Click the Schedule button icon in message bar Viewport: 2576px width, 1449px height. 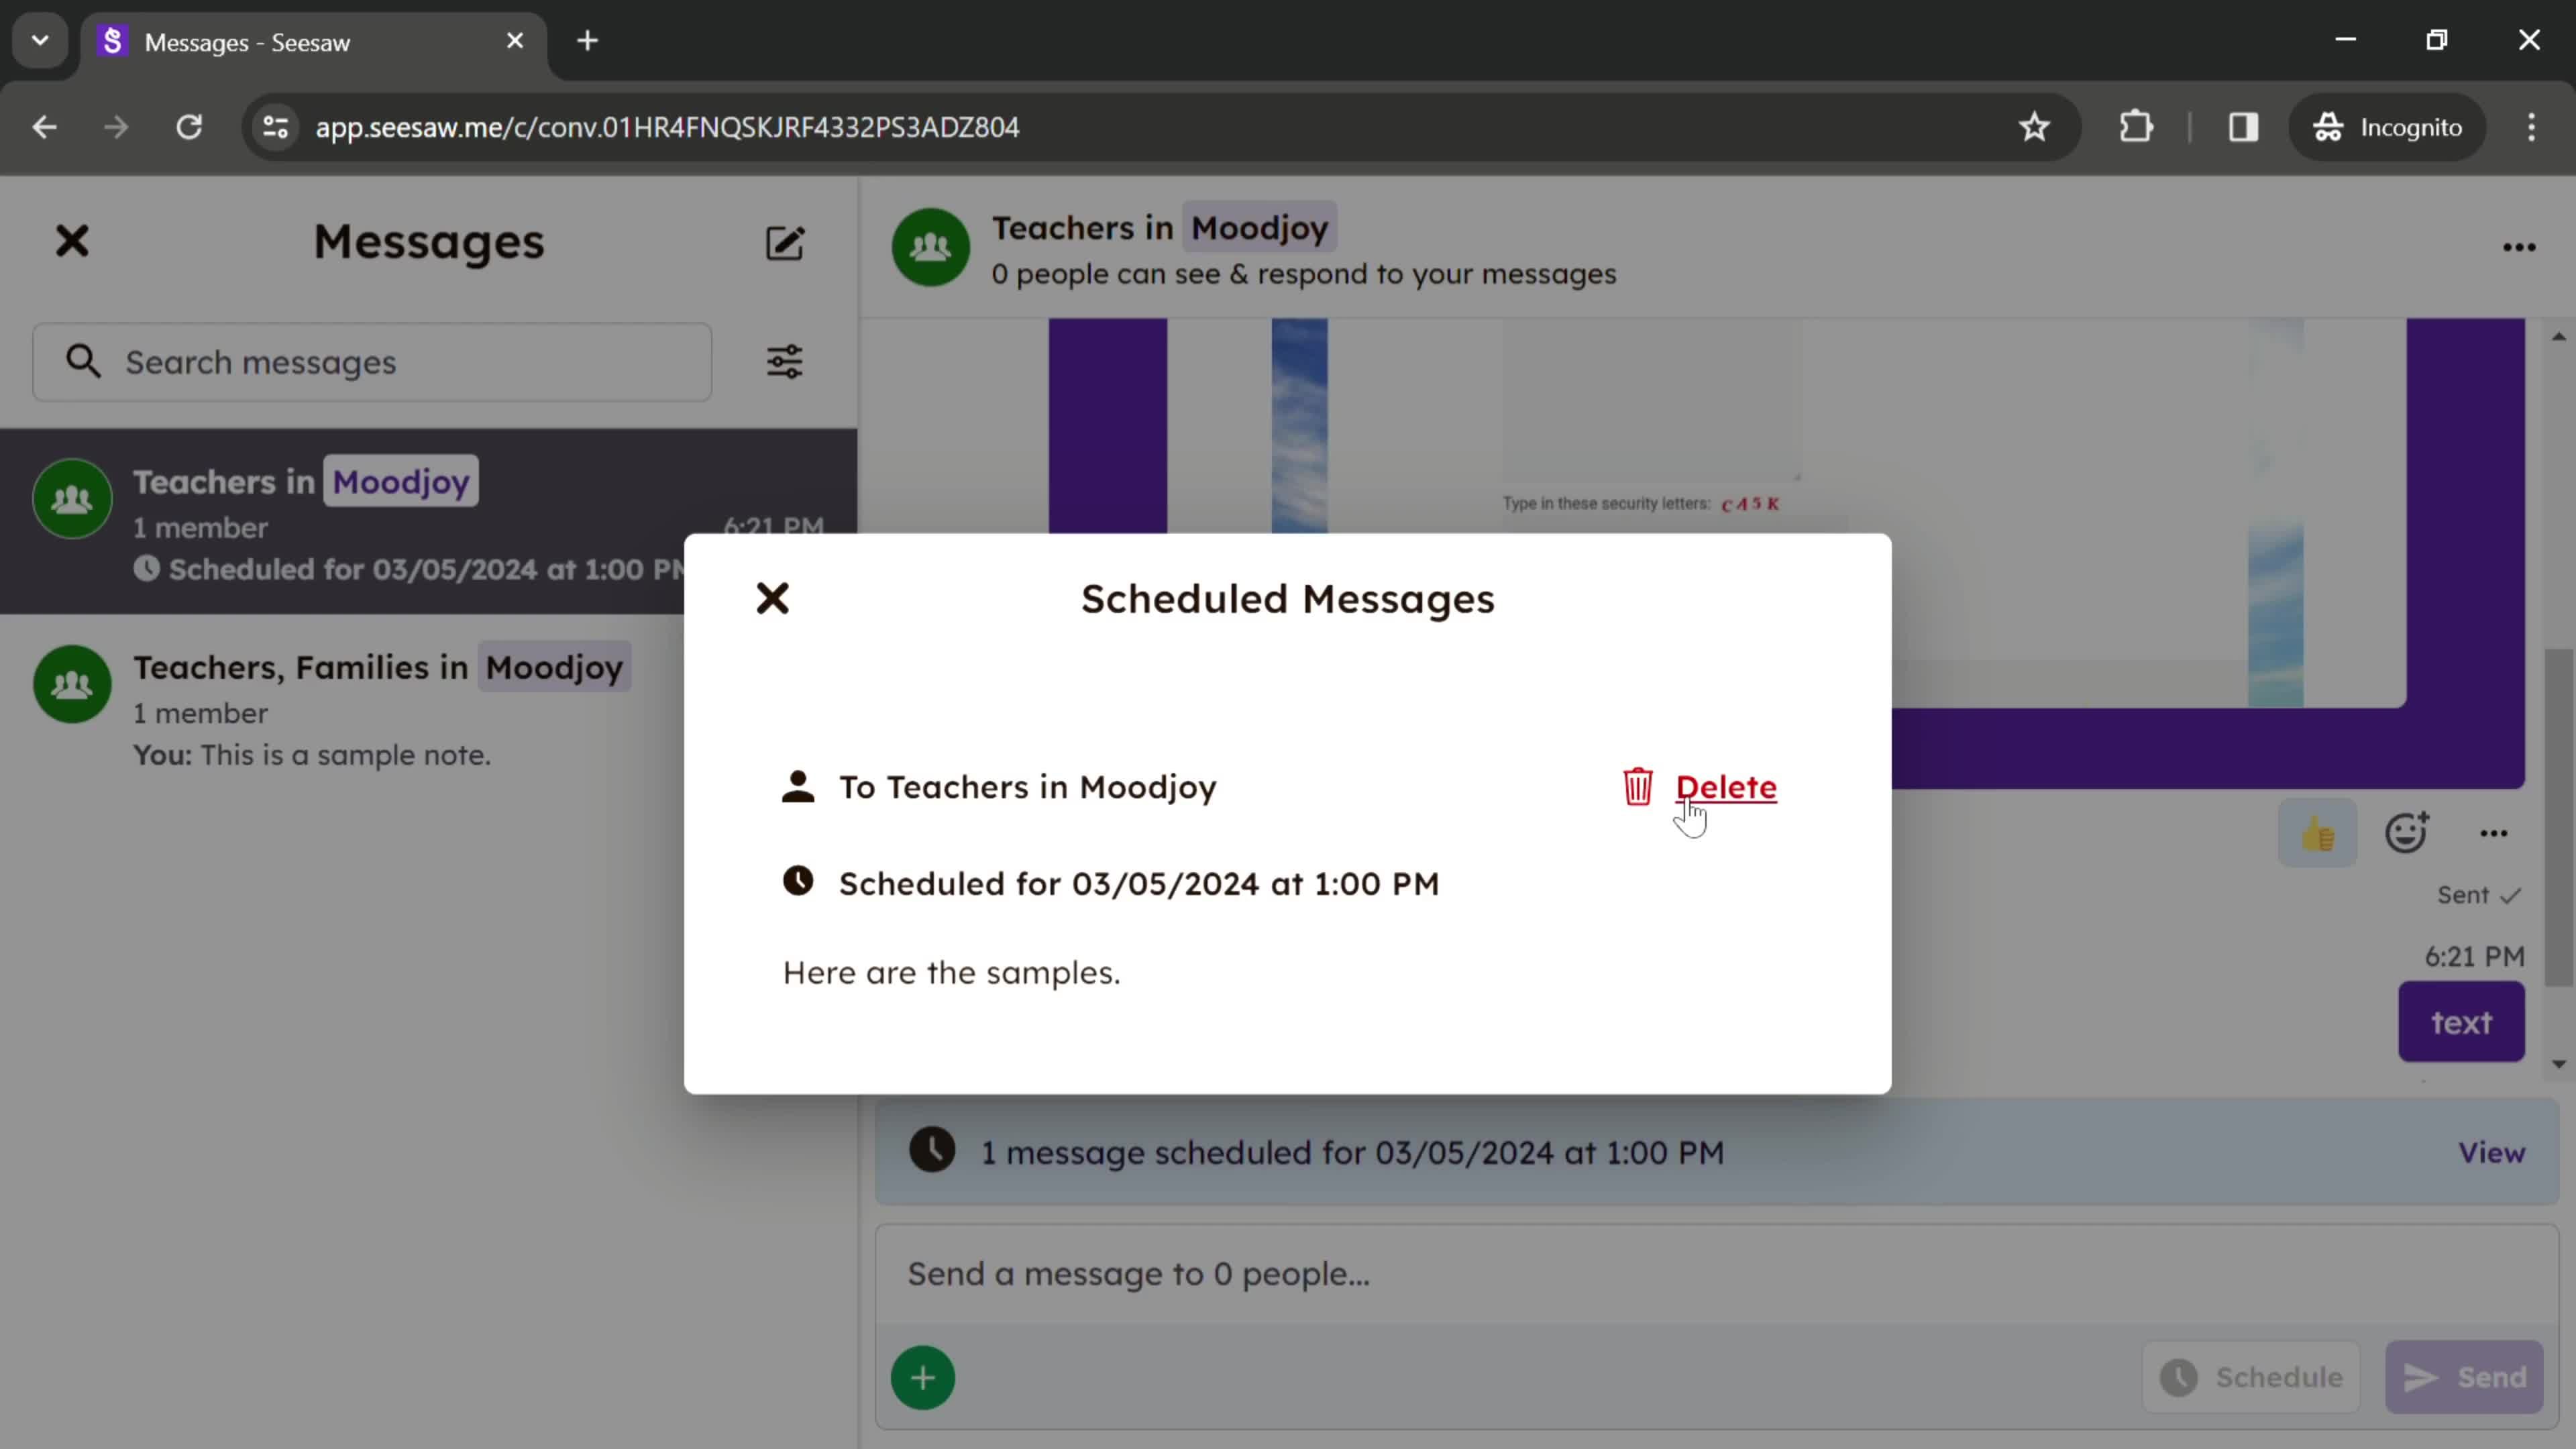[2180, 1377]
